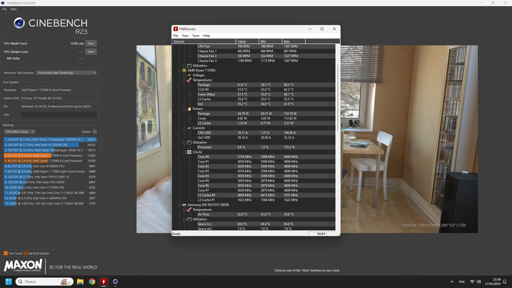
Task: Open Google Chrome from the taskbar
Action: (x=92, y=282)
